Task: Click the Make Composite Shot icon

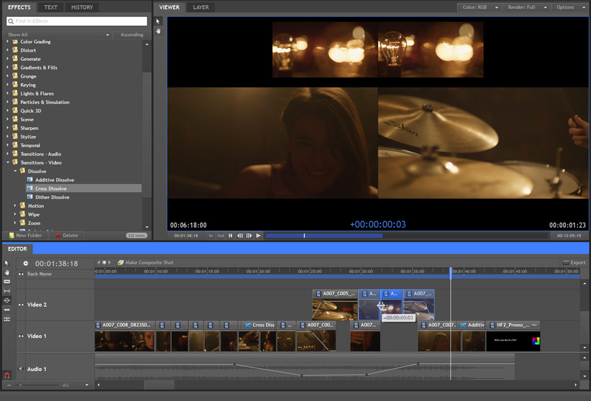Action: [121, 263]
